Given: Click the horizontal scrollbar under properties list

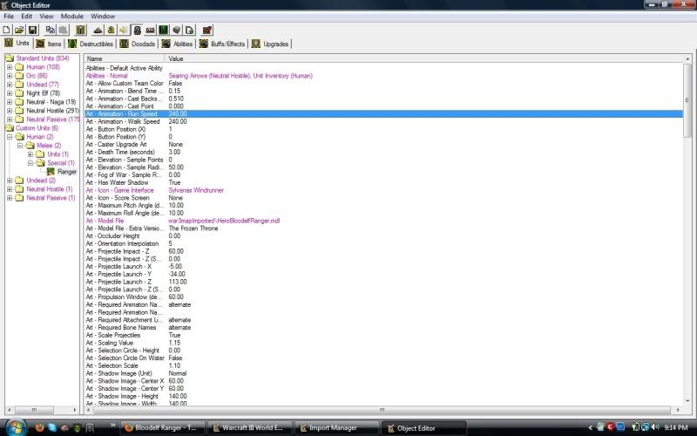Looking at the screenshot, I should pos(382,409).
